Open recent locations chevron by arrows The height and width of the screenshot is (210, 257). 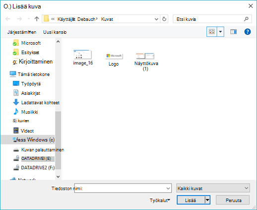pos(29,19)
